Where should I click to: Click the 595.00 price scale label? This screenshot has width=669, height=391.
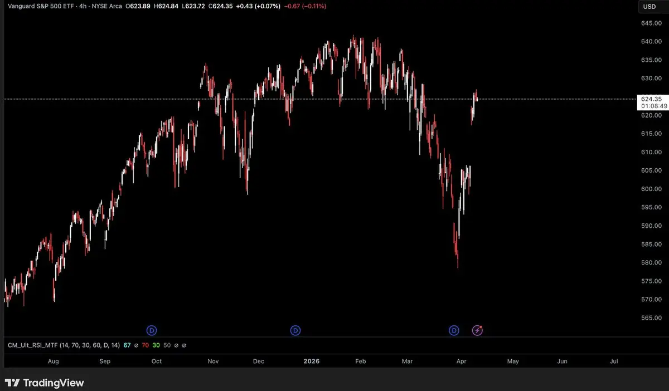click(x=651, y=207)
